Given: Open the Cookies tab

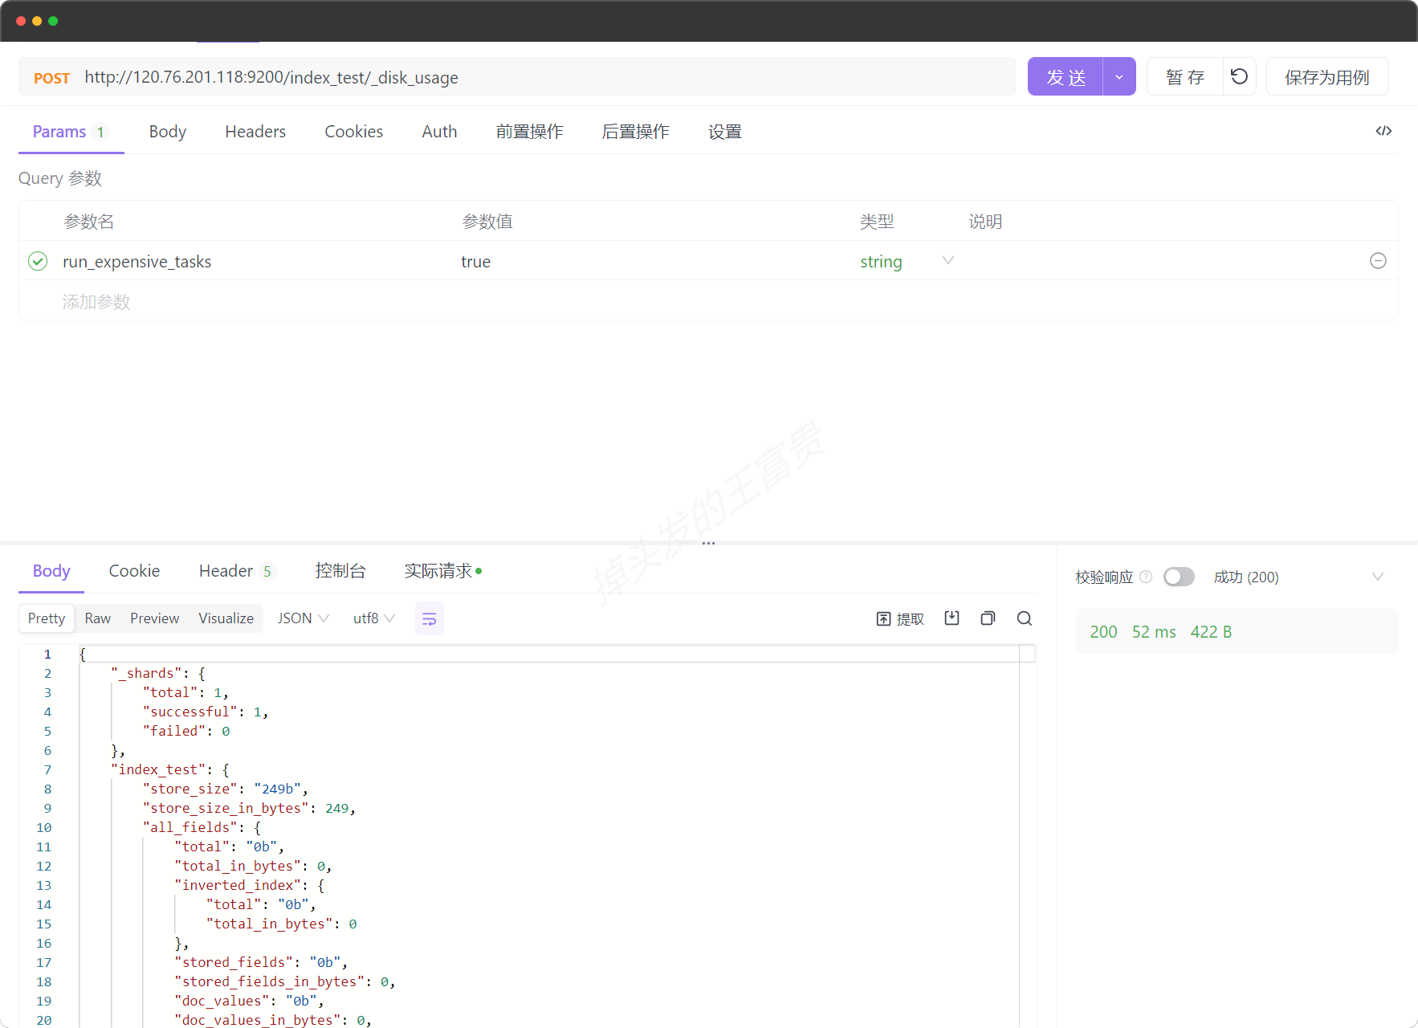Looking at the screenshot, I should click(353, 132).
